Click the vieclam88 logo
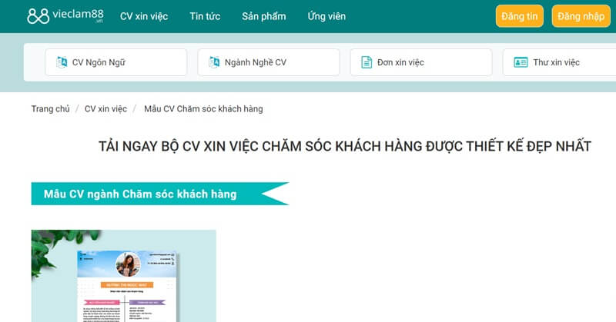This screenshot has height=322, width=616. point(65,16)
